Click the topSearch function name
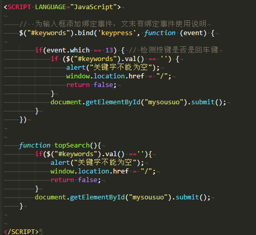This screenshot has width=256, height=235. tap(72, 145)
